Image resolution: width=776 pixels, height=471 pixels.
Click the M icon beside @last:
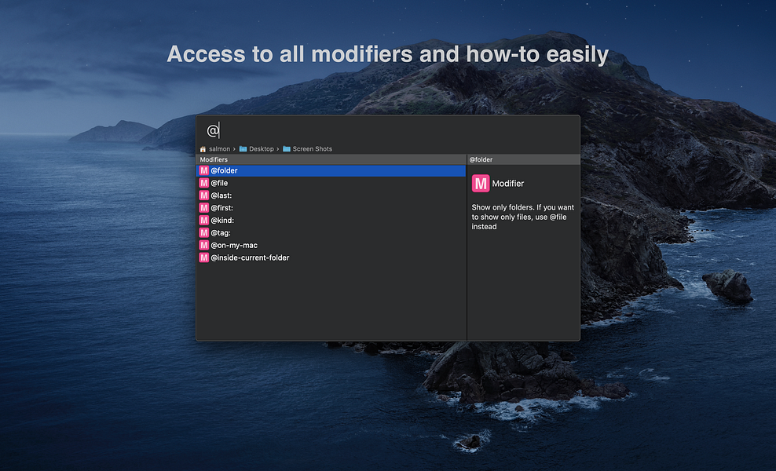point(204,195)
